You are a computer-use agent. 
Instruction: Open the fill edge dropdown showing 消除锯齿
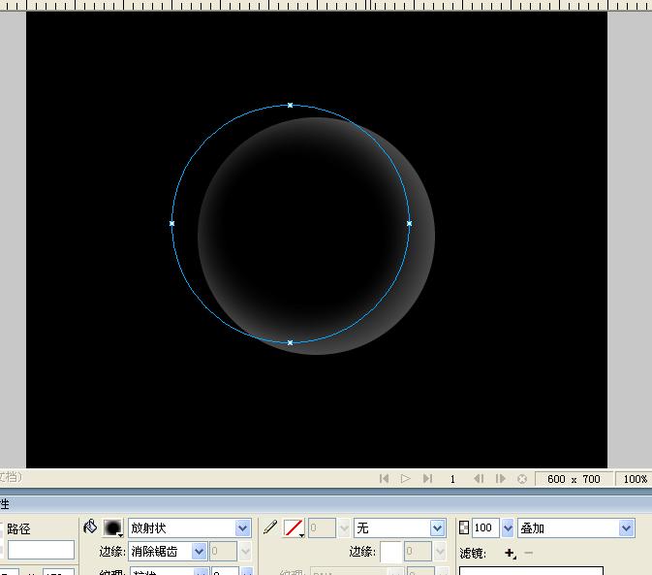tap(168, 552)
